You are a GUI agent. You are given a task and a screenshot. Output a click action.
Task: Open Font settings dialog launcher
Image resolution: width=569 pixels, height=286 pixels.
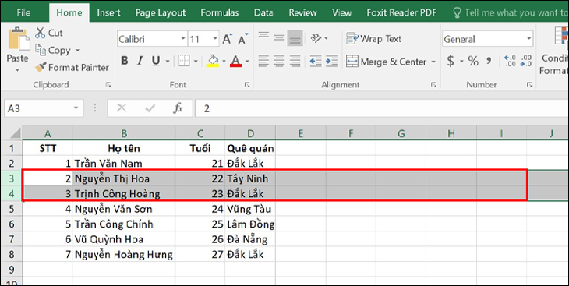[247, 85]
